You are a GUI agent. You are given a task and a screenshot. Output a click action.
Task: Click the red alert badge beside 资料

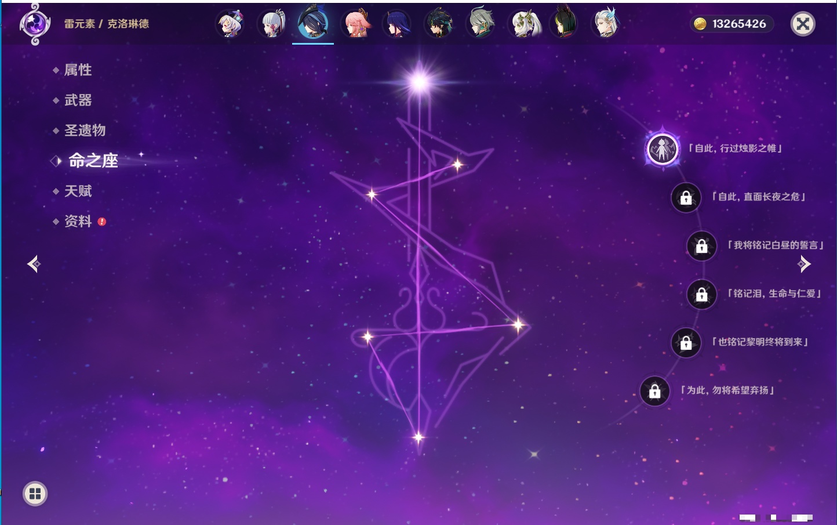tap(102, 222)
